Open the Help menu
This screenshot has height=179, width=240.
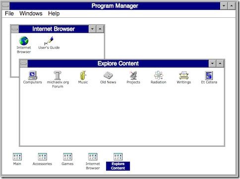pos(54,13)
